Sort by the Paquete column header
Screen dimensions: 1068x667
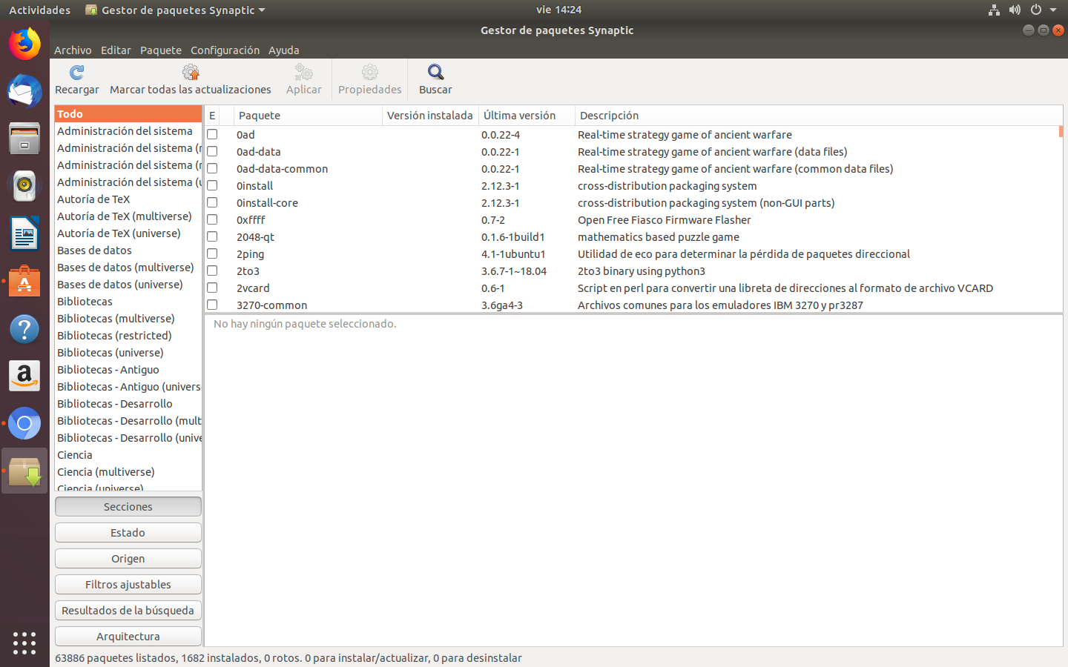pos(309,116)
